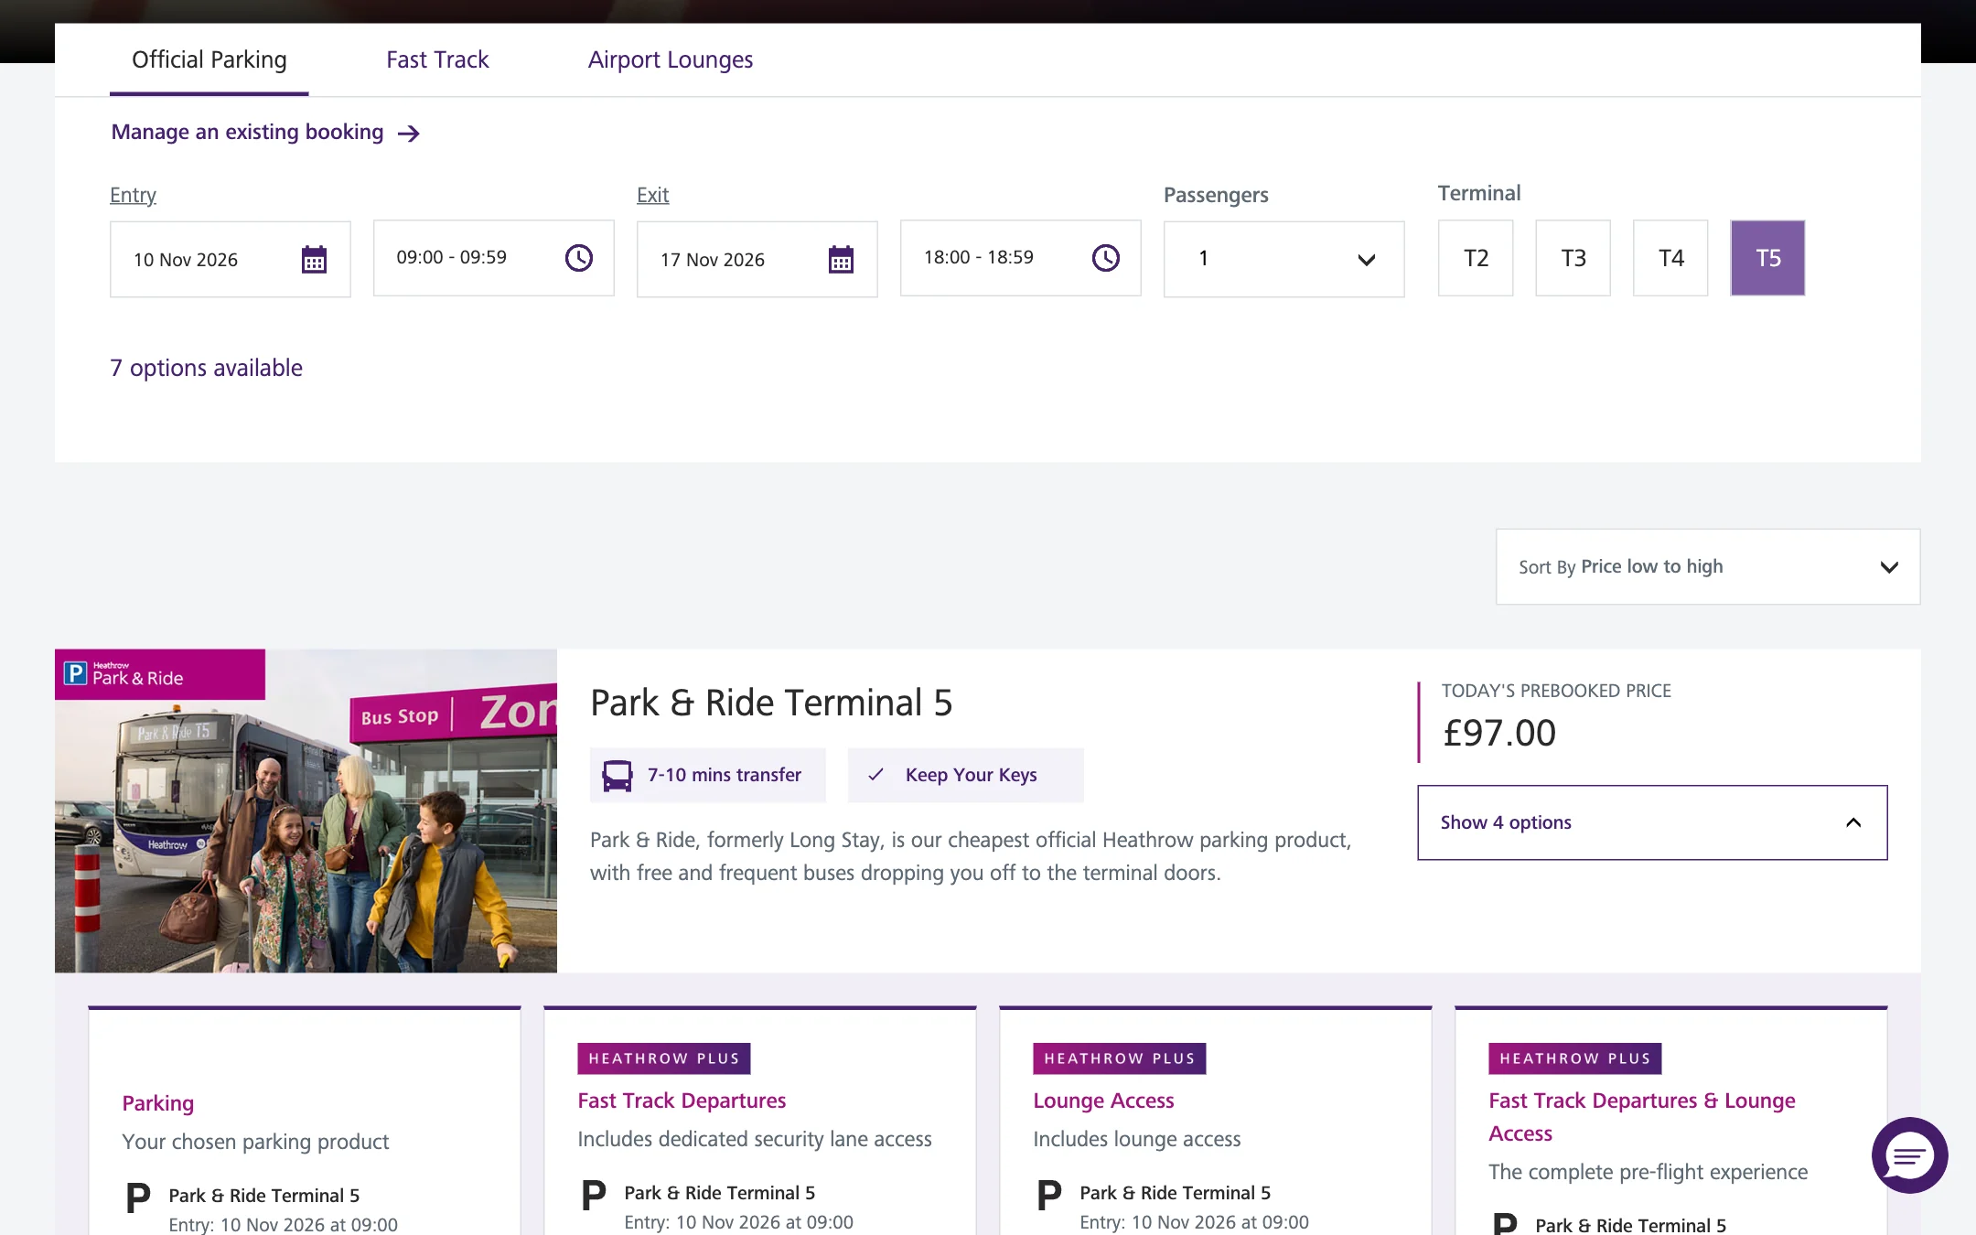Click HEATHROW PLUS badge above Lounge Access
The width and height of the screenshot is (1976, 1235).
(x=1120, y=1058)
